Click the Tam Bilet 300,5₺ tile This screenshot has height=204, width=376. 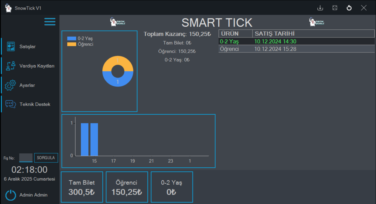pos(82,187)
